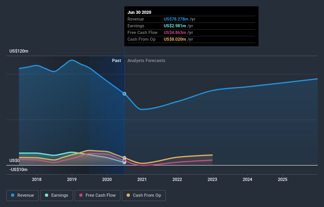This screenshot has width=324, height=207.
Task: Click the US$4.863m free cash flow value
Action: [x=175, y=32]
